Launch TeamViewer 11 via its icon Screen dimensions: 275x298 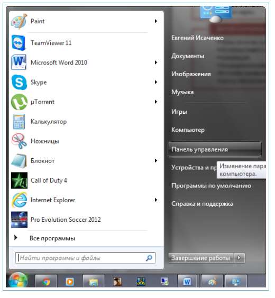coord(19,43)
